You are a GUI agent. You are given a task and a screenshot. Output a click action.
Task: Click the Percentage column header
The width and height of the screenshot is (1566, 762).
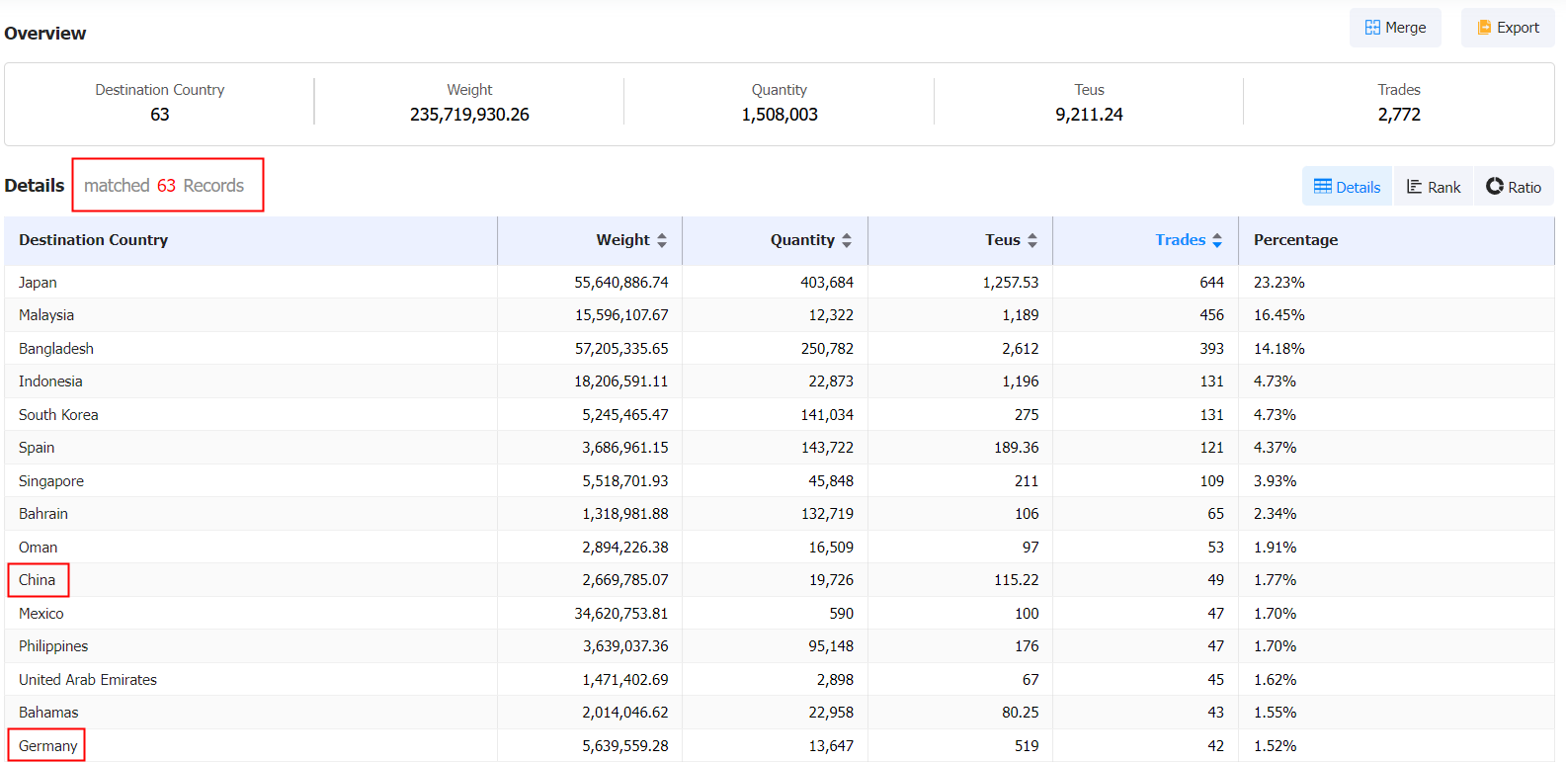pyautogui.click(x=1295, y=240)
